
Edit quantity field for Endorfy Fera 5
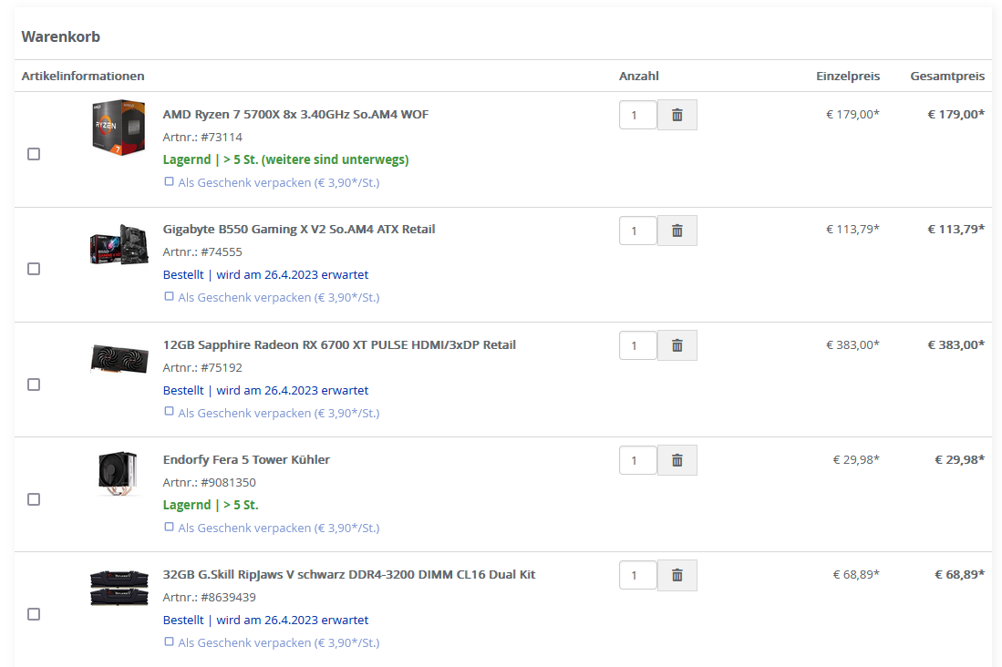tap(637, 460)
